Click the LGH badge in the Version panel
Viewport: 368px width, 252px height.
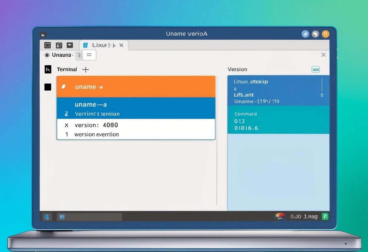click(x=316, y=69)
